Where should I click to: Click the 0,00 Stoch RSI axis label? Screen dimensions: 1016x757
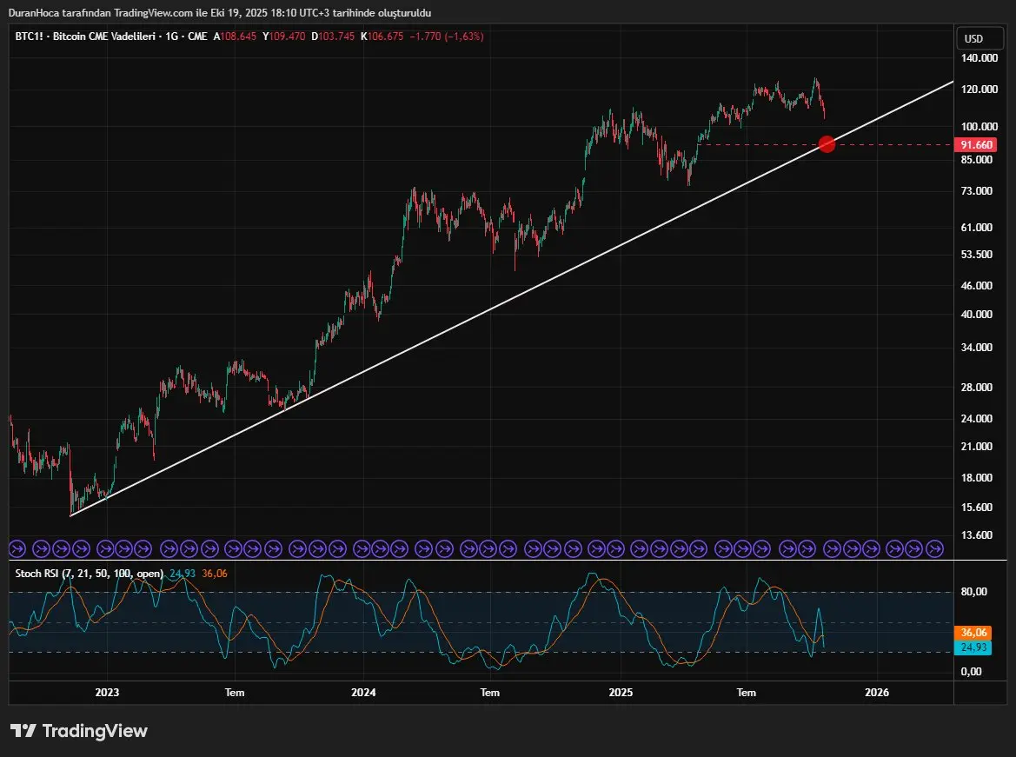[972, 672]
